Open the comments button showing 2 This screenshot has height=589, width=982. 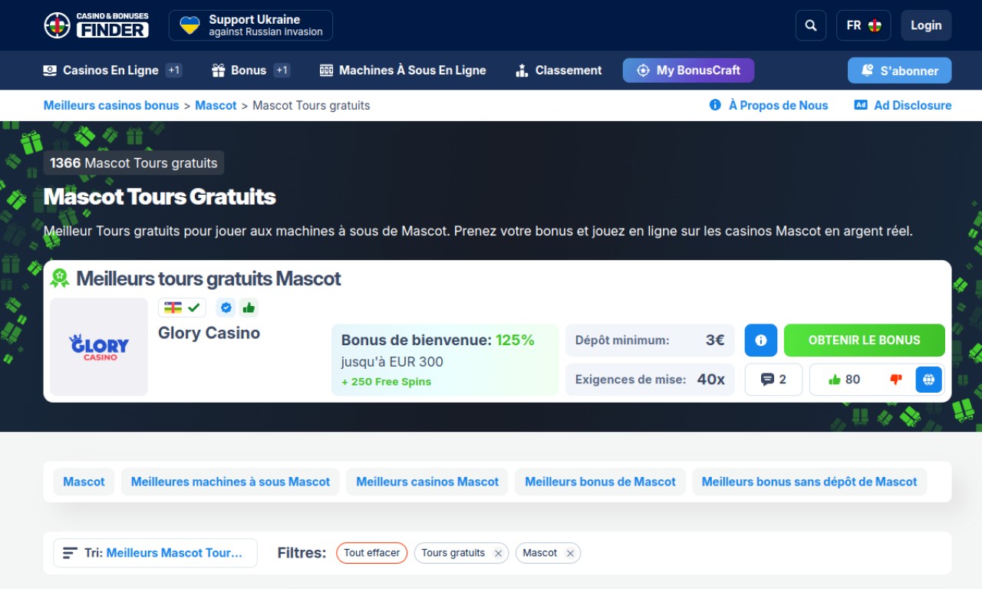click(x=773, y=380)
